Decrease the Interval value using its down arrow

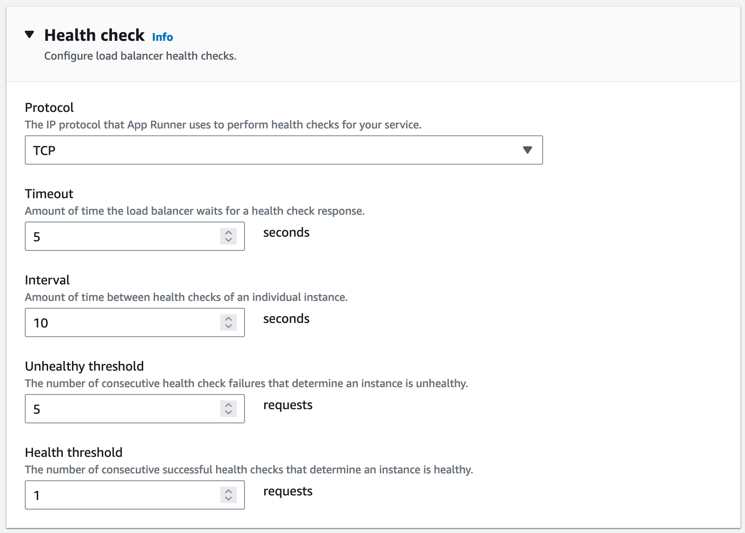click(x=228, y=327)
